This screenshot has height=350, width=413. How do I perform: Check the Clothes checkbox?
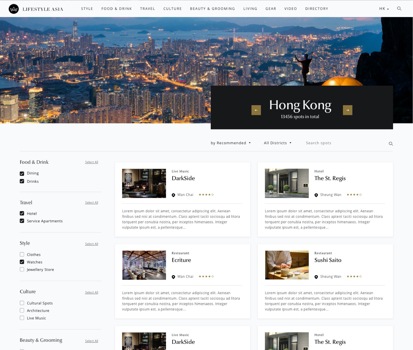pos(22,254)
